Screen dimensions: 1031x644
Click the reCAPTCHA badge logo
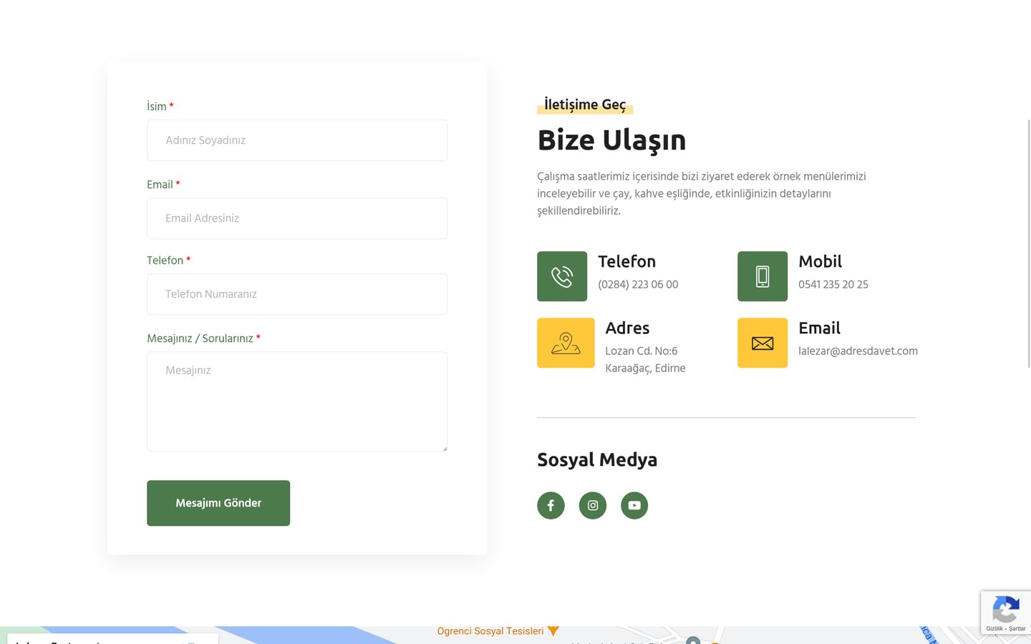coord(1006,610)
